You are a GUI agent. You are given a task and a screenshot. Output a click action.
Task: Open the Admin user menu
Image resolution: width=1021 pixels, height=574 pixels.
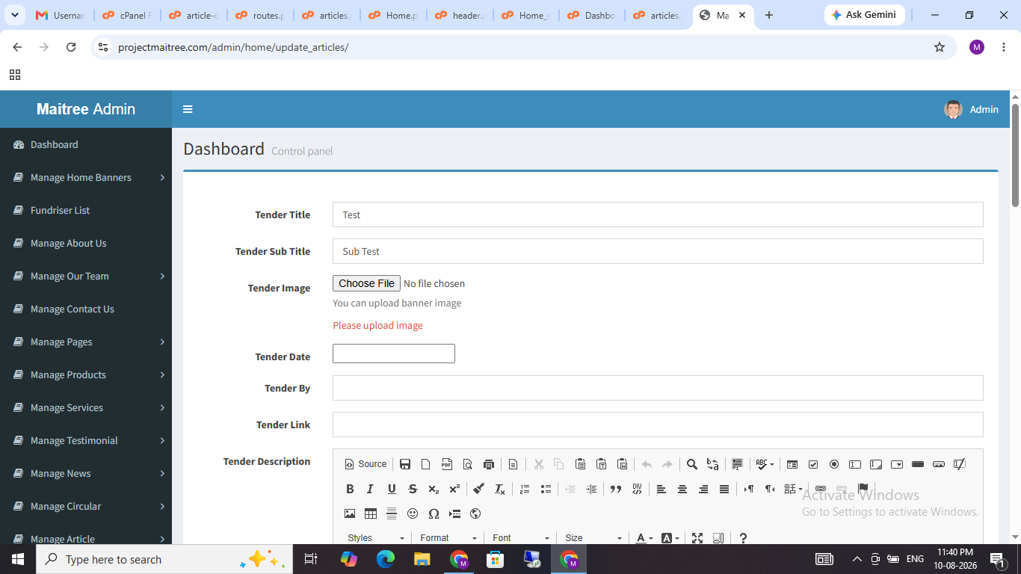click(x=971, y=109)
